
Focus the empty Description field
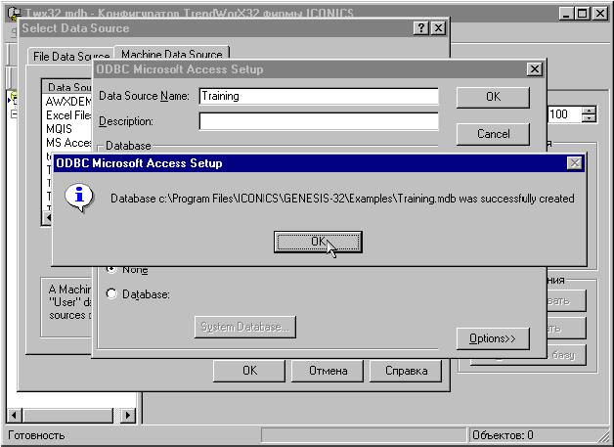pos(319,121)
